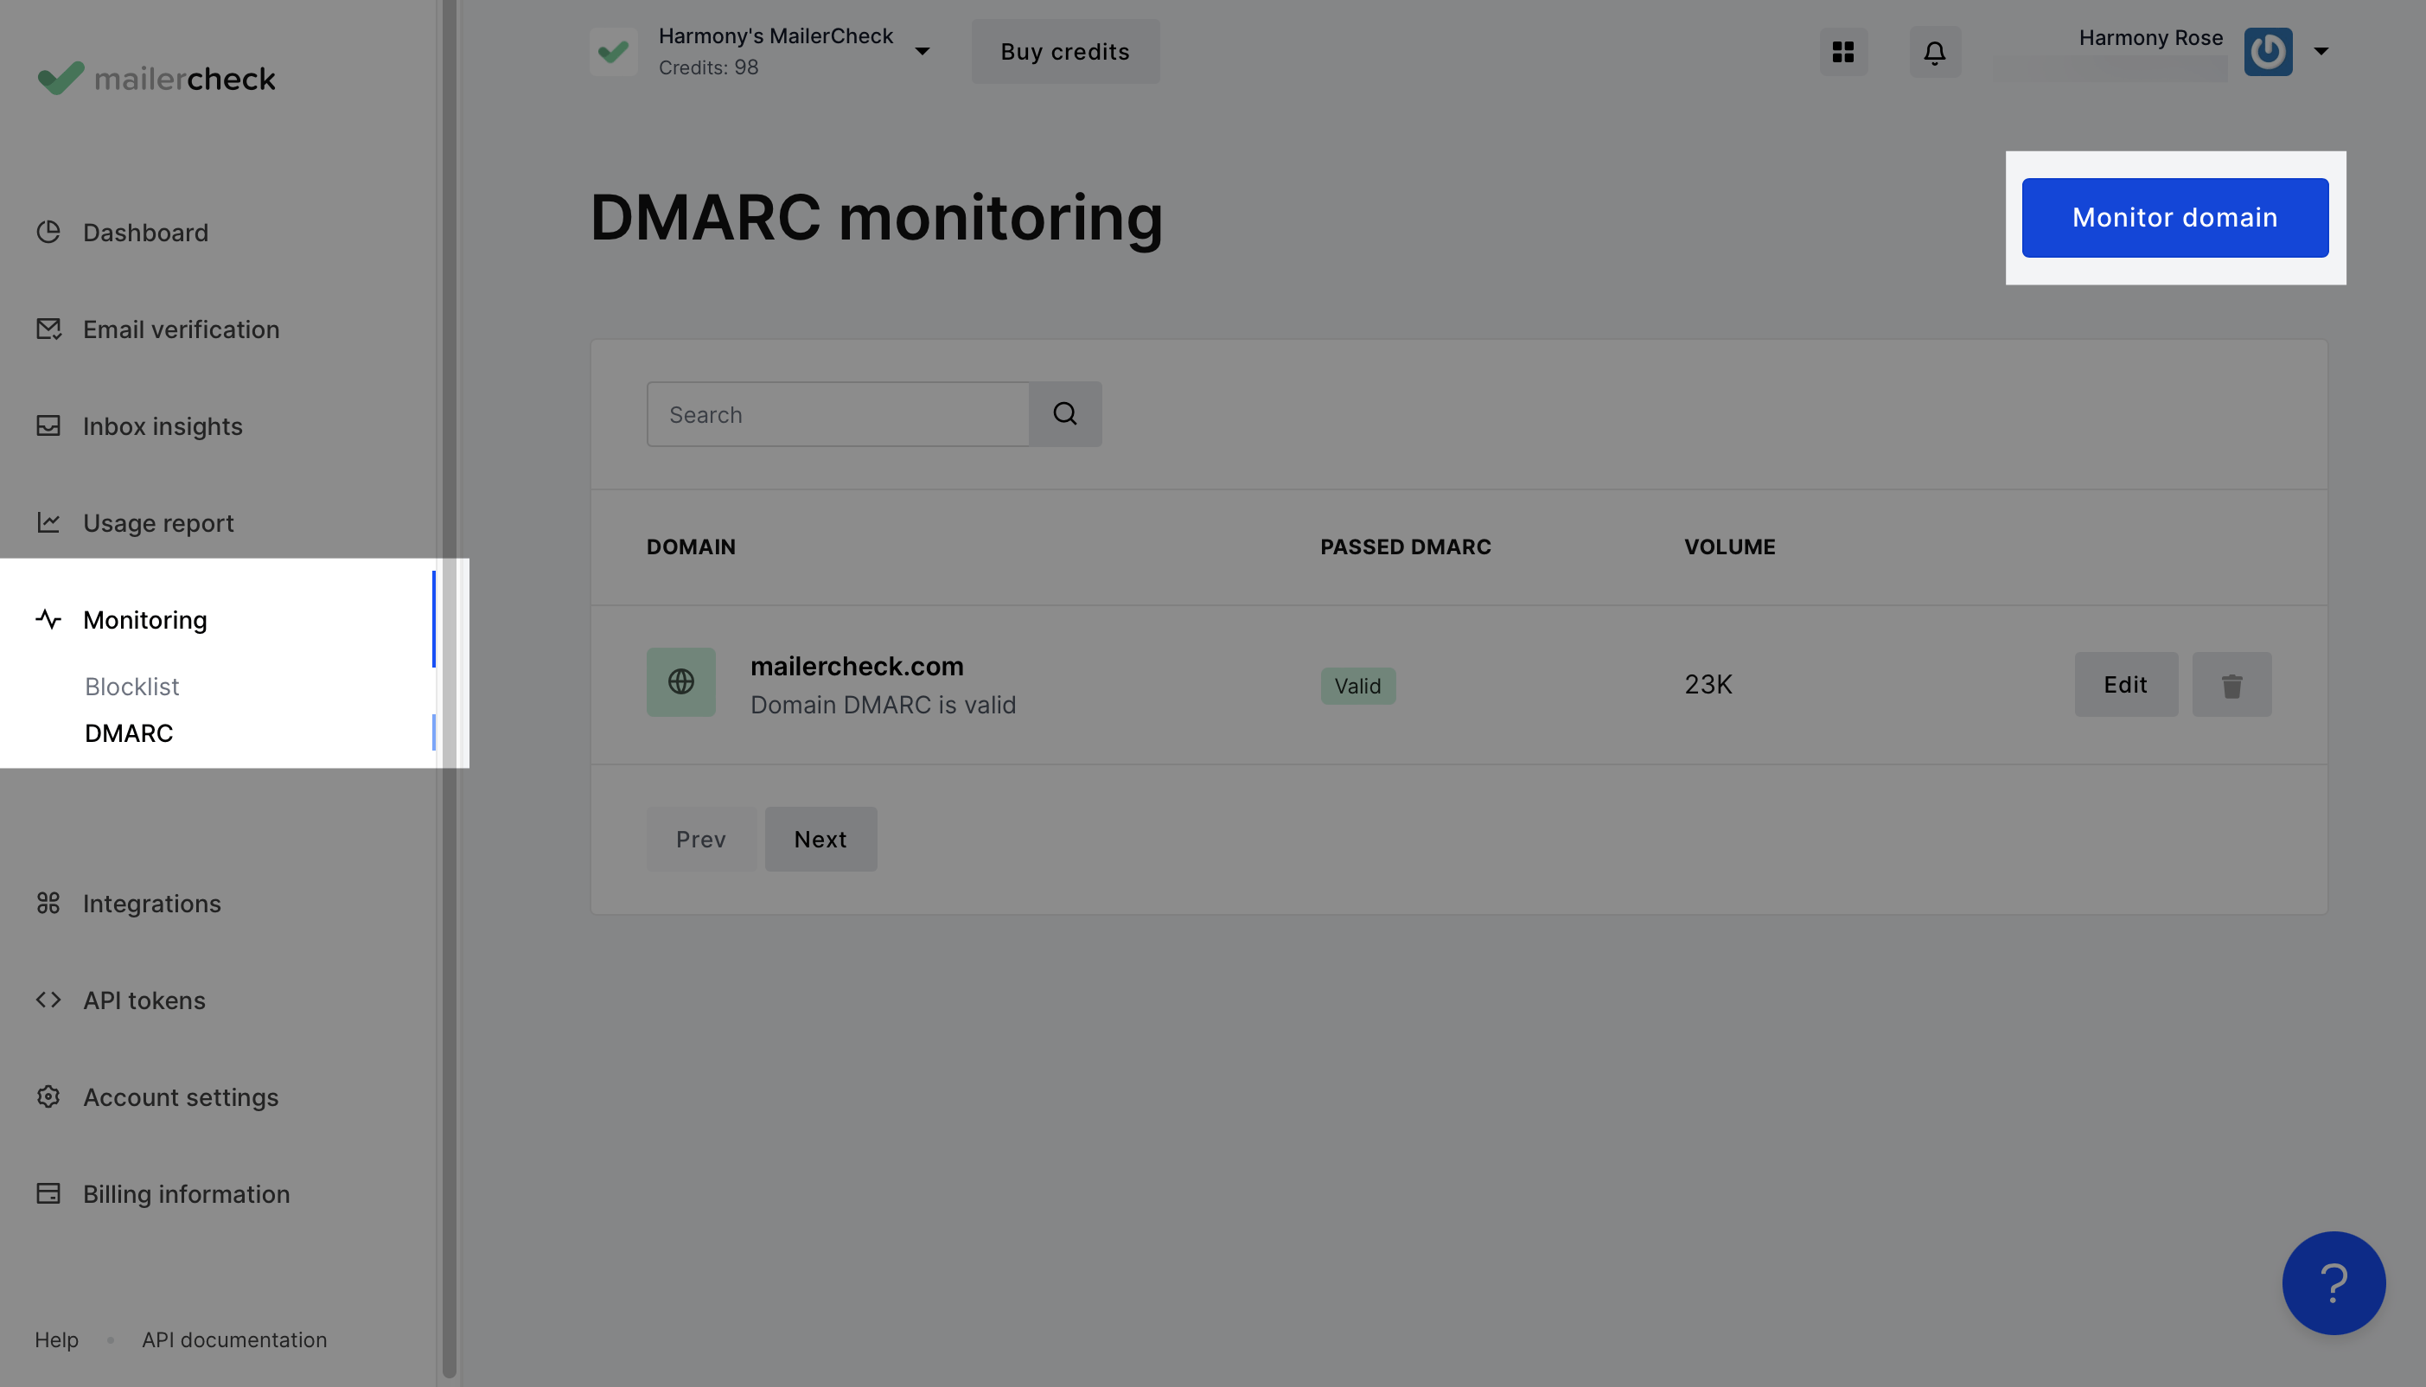Screen dimensions: 2426x1387
Task: Open Billing information
Action: pos(186,1192)
